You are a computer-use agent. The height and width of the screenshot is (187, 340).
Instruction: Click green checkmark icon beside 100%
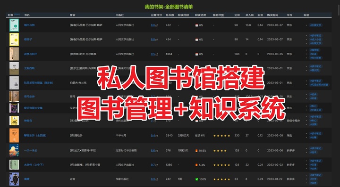[196, 179]
